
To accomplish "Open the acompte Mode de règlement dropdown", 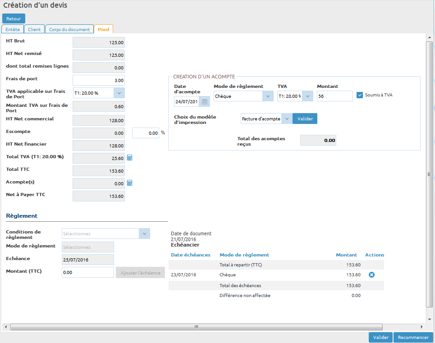I will [x=268, y=96].
